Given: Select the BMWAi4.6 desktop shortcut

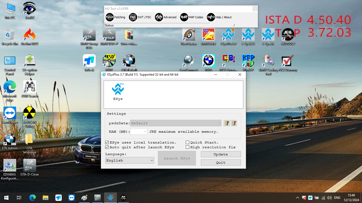Looking at the screenshot, I should click(209, 37).
